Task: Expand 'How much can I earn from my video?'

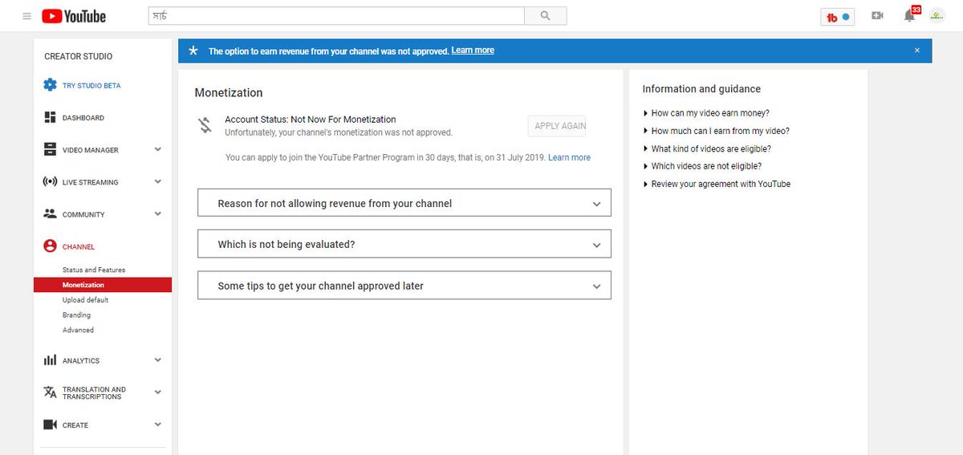Action: [x=716, y=131]
